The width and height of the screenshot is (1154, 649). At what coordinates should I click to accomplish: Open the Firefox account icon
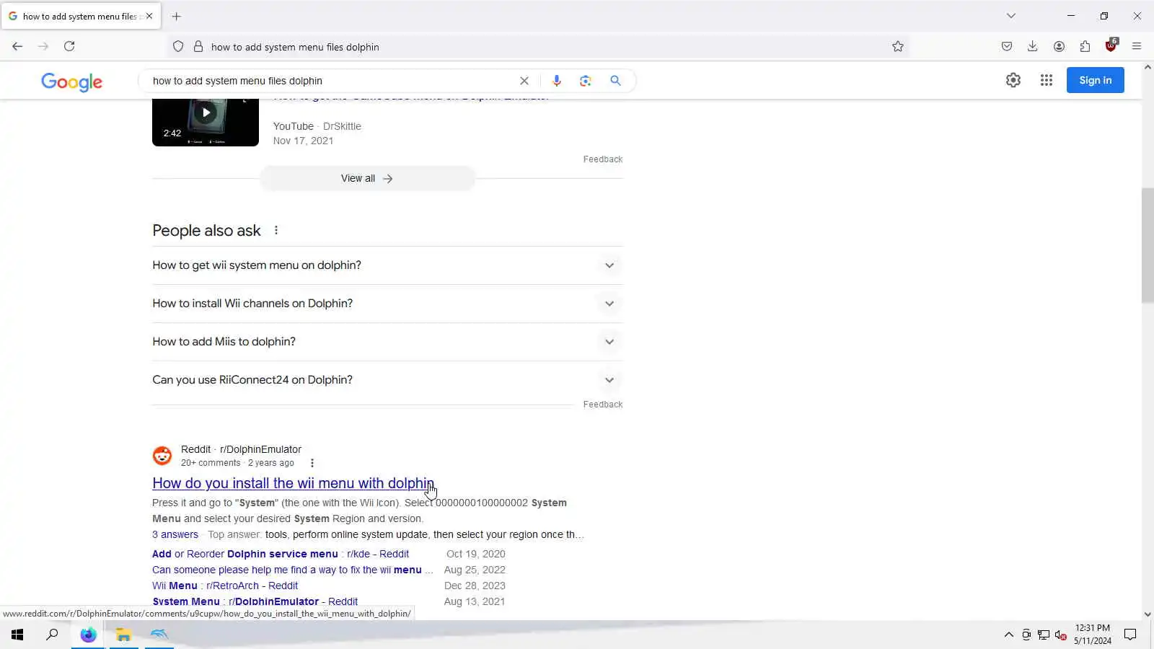(x=1059, y=46)
